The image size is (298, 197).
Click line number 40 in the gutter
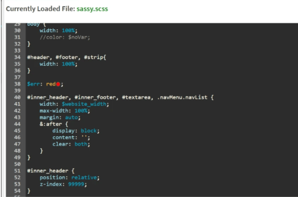click(x=17, y=97)
